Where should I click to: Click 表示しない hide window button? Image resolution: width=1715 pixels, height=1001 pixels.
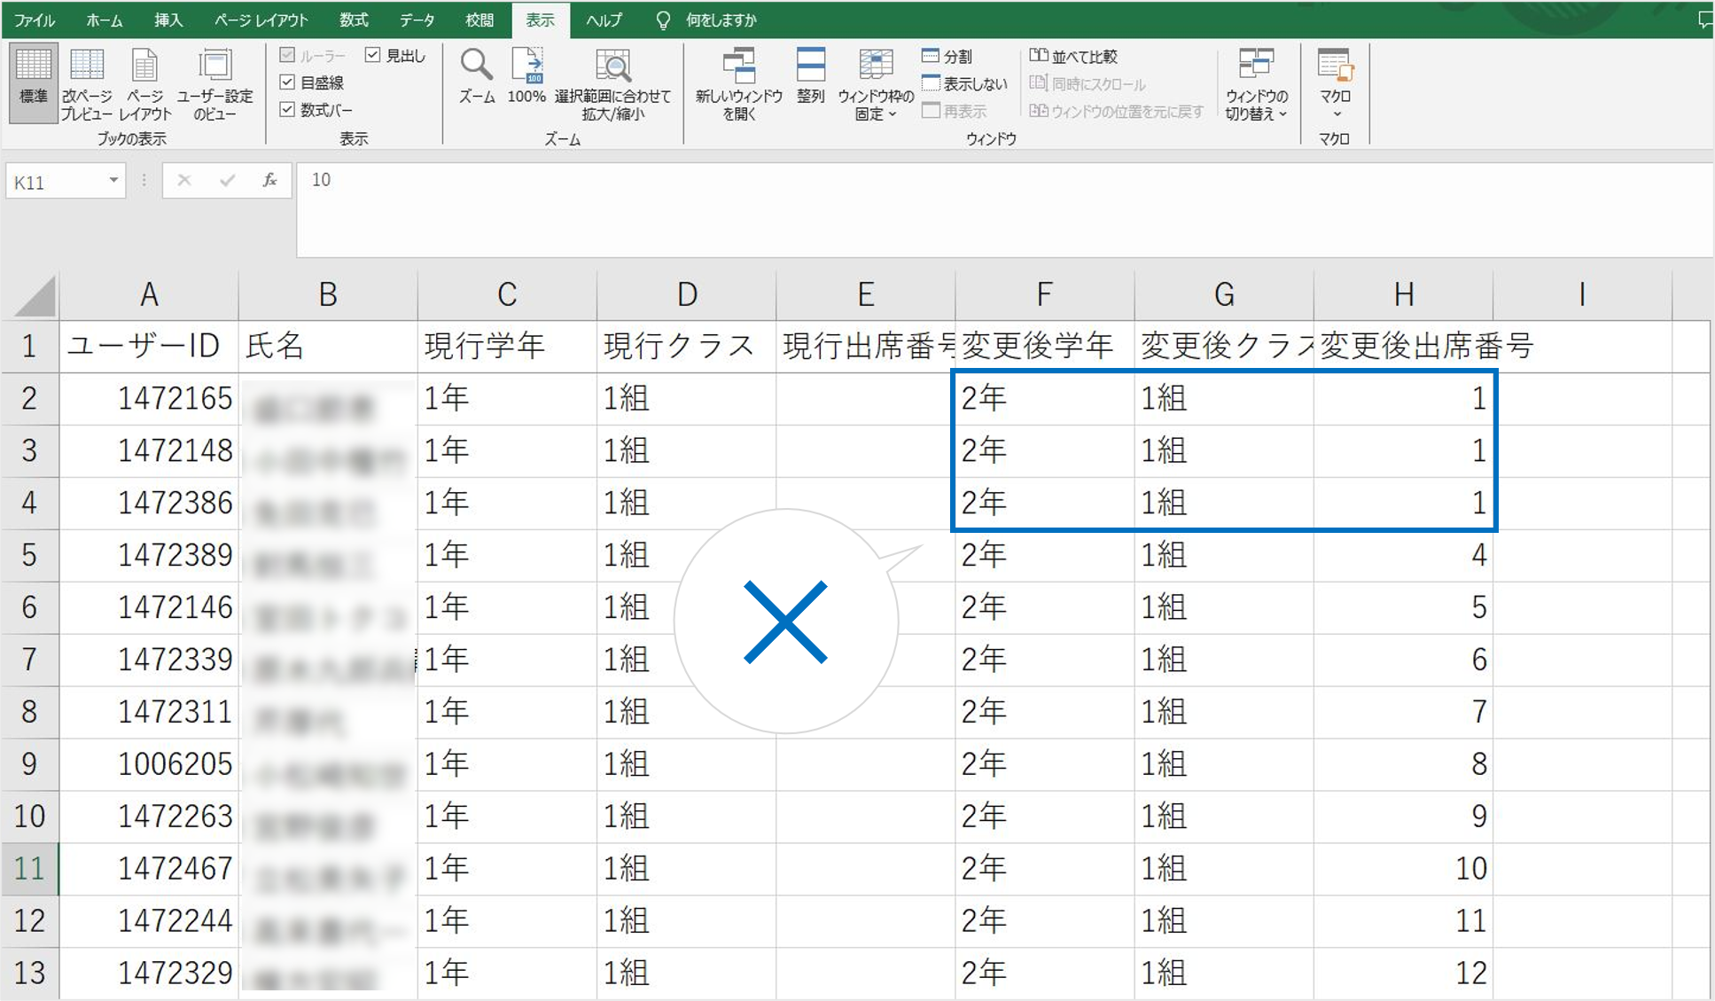(964, 84)
